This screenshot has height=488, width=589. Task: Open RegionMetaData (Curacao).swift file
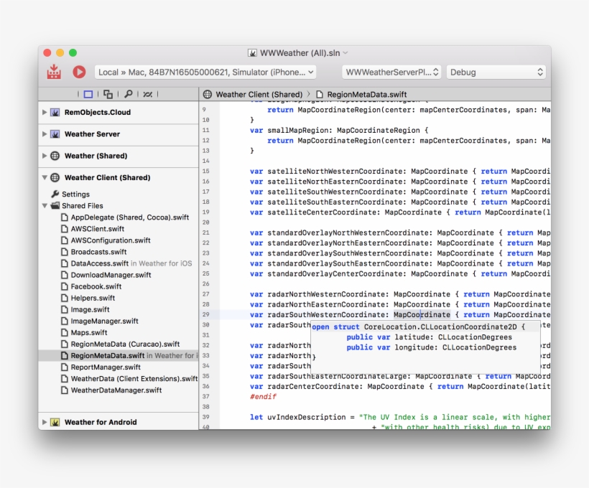[125, 344]
